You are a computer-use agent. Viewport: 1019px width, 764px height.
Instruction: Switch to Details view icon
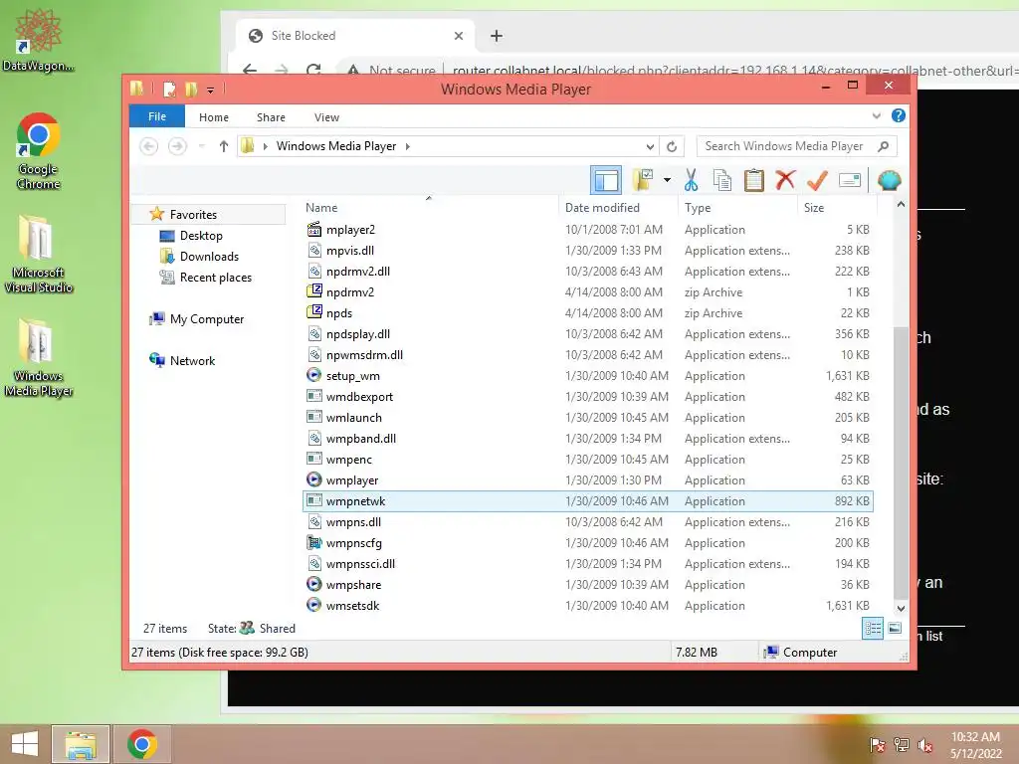click(872, 629)
